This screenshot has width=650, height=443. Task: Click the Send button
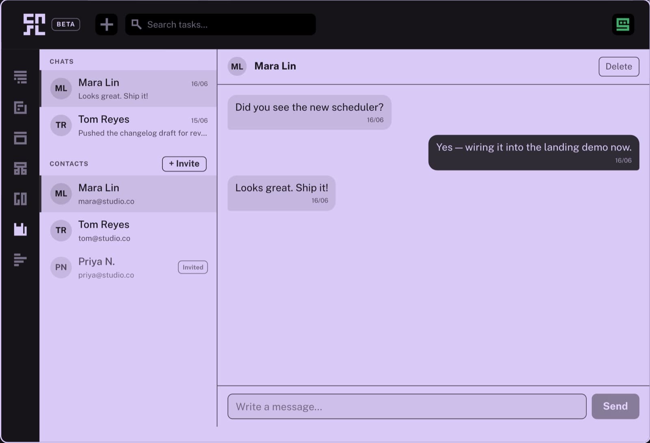point(615,406)
